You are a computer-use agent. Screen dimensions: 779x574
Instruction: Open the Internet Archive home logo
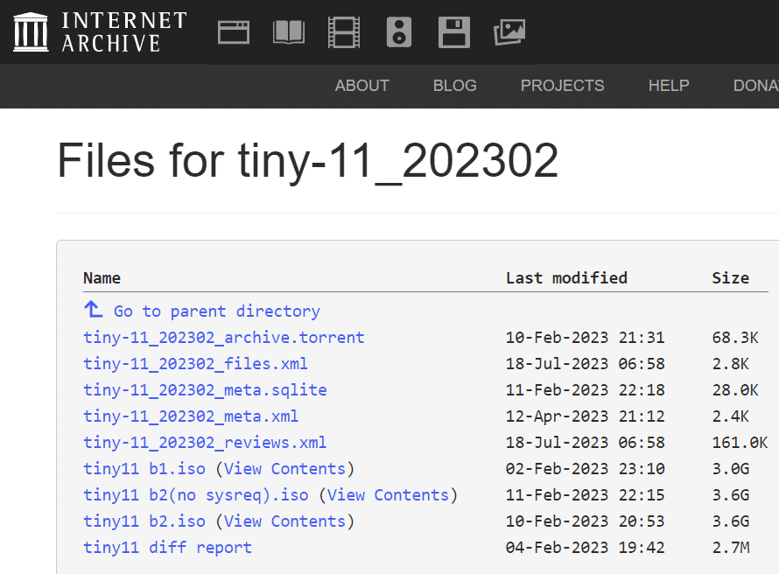coord(100,32)
